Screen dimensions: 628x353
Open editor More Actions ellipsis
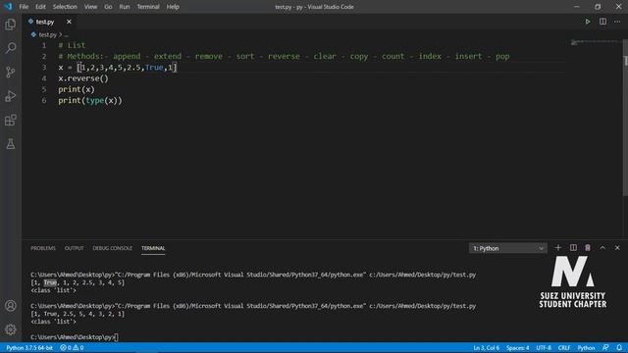(617, 22)
